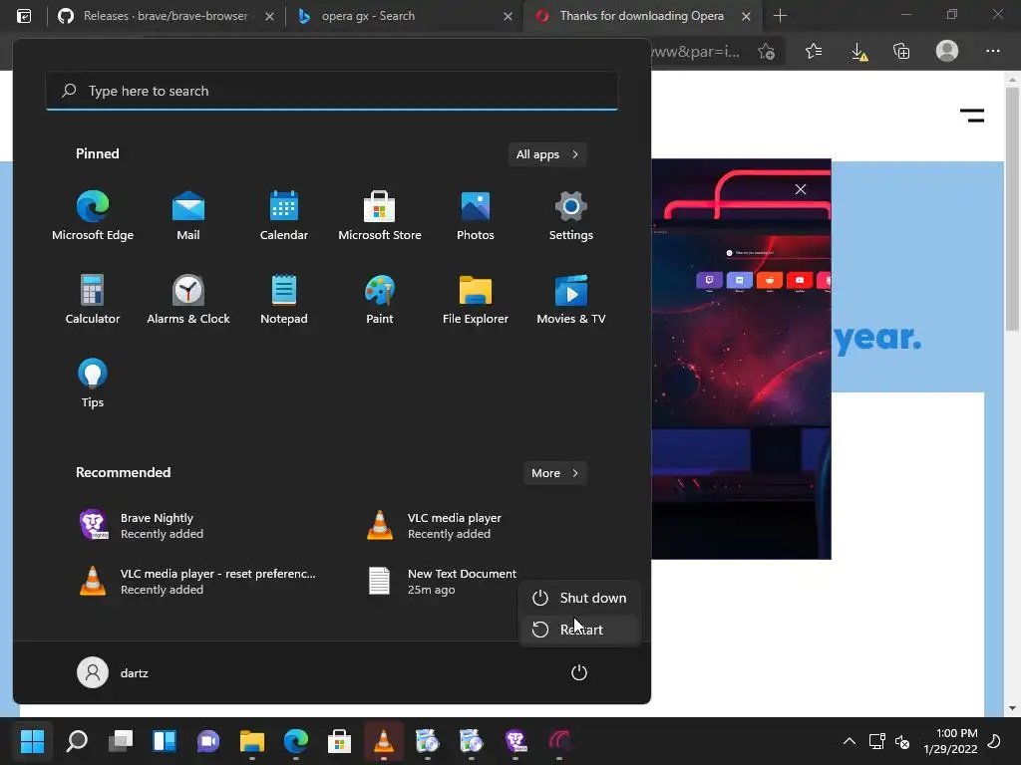The width and height of the screenshot is (1021, 765).
Task: Open Microsoft Store pinned app
Action: point(380,216)
